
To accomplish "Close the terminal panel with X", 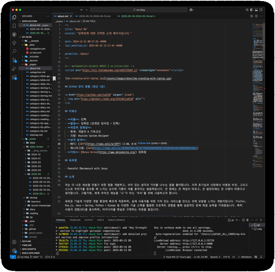I will (x=261, y=220).
